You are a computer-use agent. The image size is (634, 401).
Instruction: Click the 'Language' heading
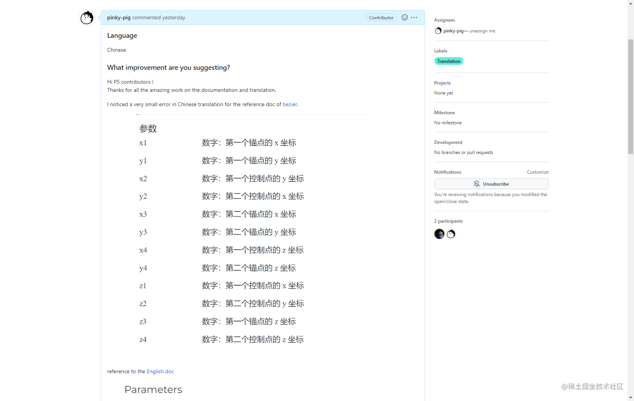tap(122, 36)
